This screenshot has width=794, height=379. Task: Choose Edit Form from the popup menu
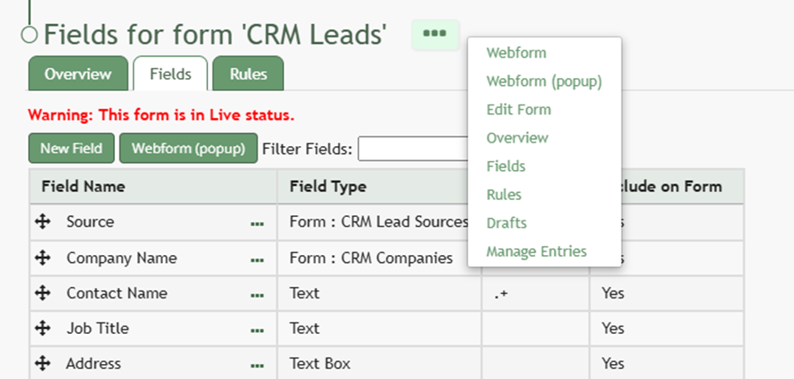519,110
